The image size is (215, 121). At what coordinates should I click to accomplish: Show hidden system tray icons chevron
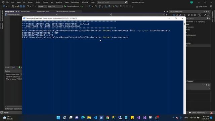(173, 118)
